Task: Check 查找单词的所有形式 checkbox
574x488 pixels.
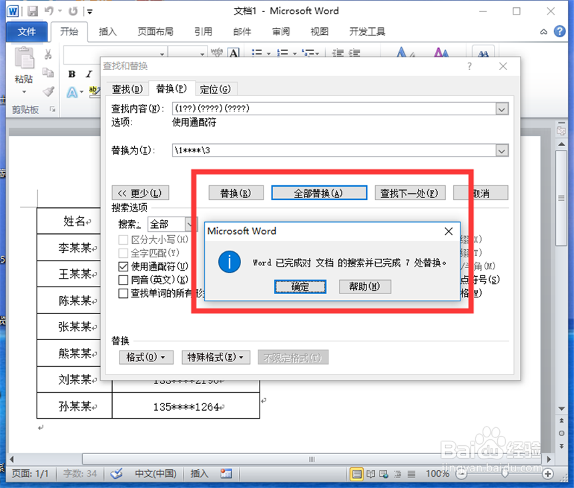Action: tap(123, 293)
